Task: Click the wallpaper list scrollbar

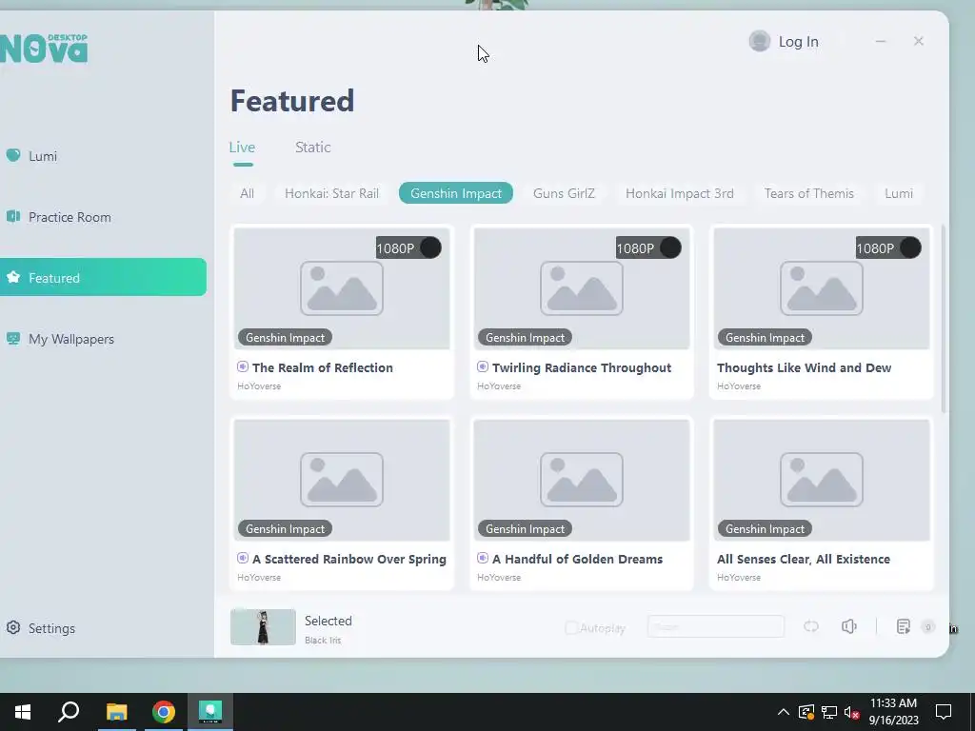Action: [944, 319]
